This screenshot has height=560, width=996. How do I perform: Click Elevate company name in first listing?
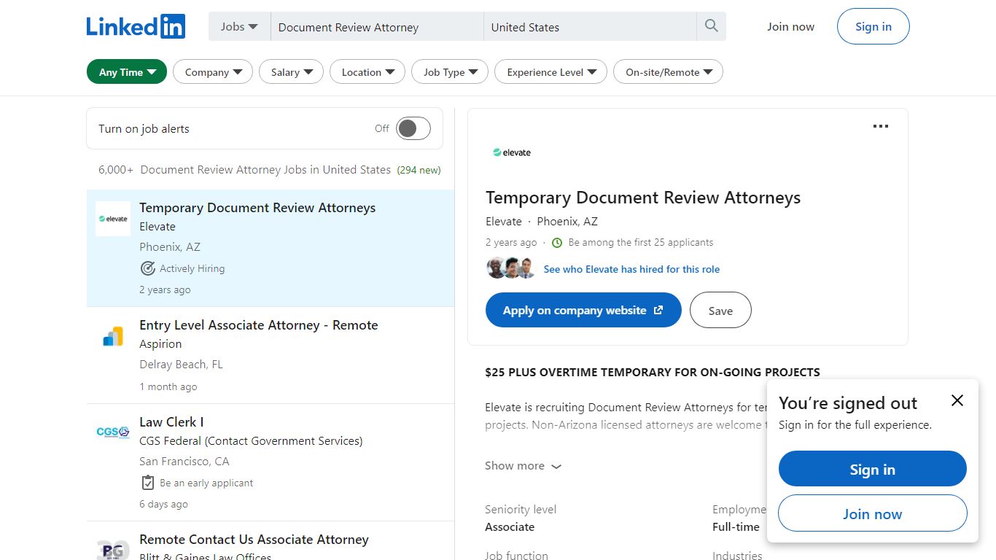click(157, 227)
